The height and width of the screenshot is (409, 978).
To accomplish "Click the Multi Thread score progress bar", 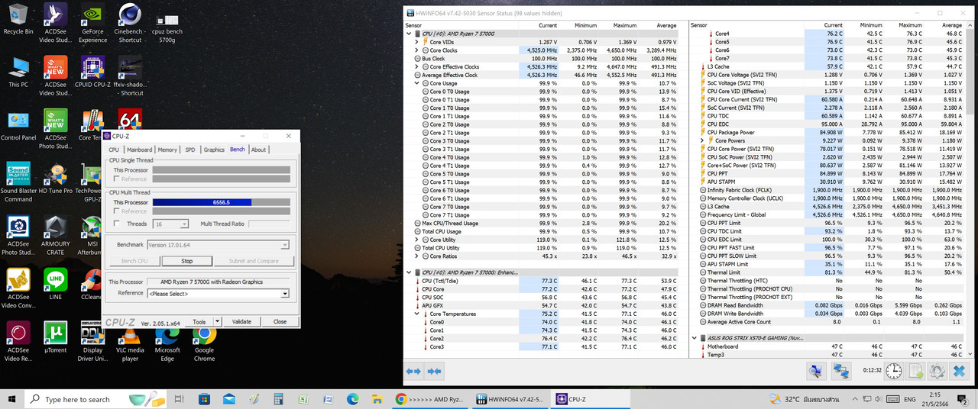I will tap(222, 202).
